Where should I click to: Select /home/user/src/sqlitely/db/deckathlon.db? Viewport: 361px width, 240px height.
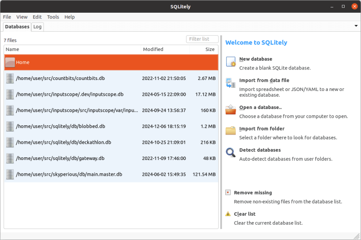(x=111, y=142)
